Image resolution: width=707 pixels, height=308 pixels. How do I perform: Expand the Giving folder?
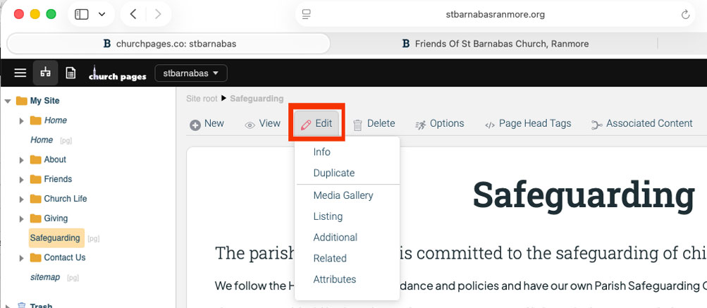tap(21, 218)
